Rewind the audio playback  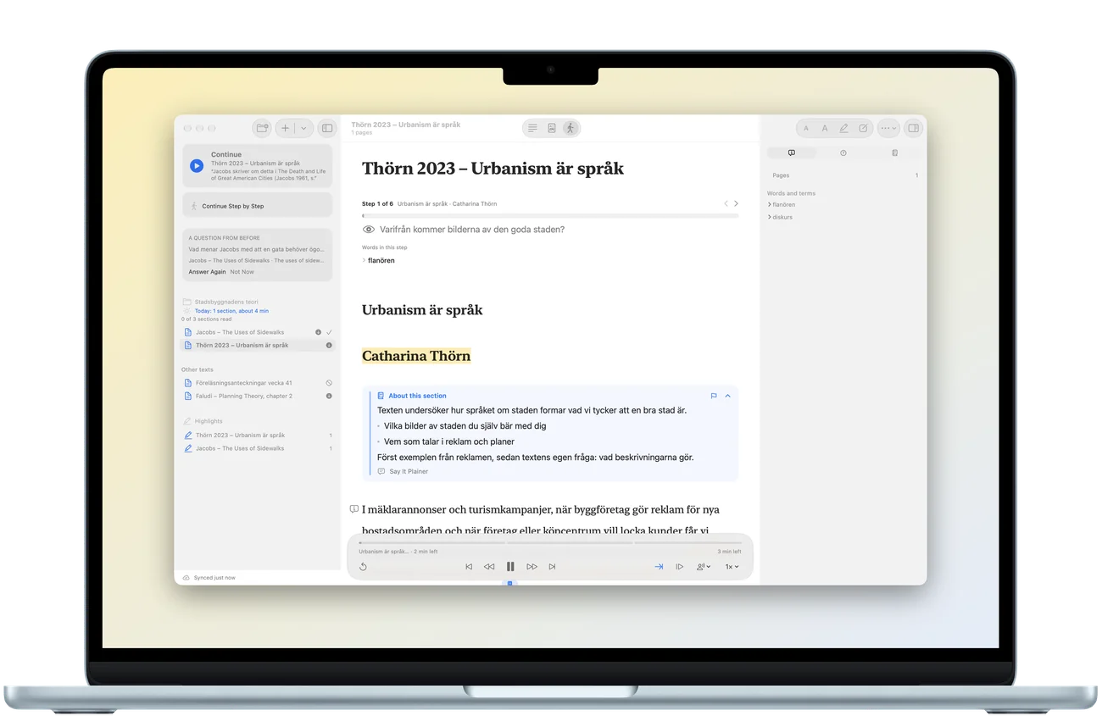tap(489, 567)
